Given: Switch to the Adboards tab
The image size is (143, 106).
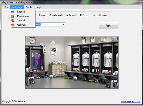Looking at the screenshot, I should tap(71, 15).
